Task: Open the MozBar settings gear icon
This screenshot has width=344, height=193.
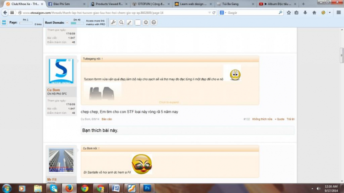Action: (x=146, y=22)
